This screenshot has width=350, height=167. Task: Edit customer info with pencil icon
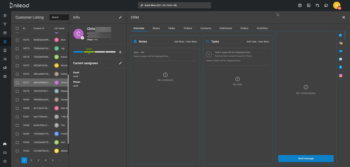click(120, 17)
